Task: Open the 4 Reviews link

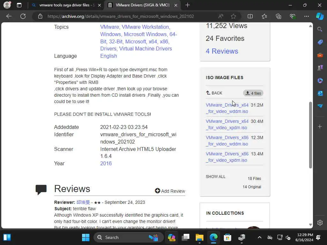Action: pos(222,51)
